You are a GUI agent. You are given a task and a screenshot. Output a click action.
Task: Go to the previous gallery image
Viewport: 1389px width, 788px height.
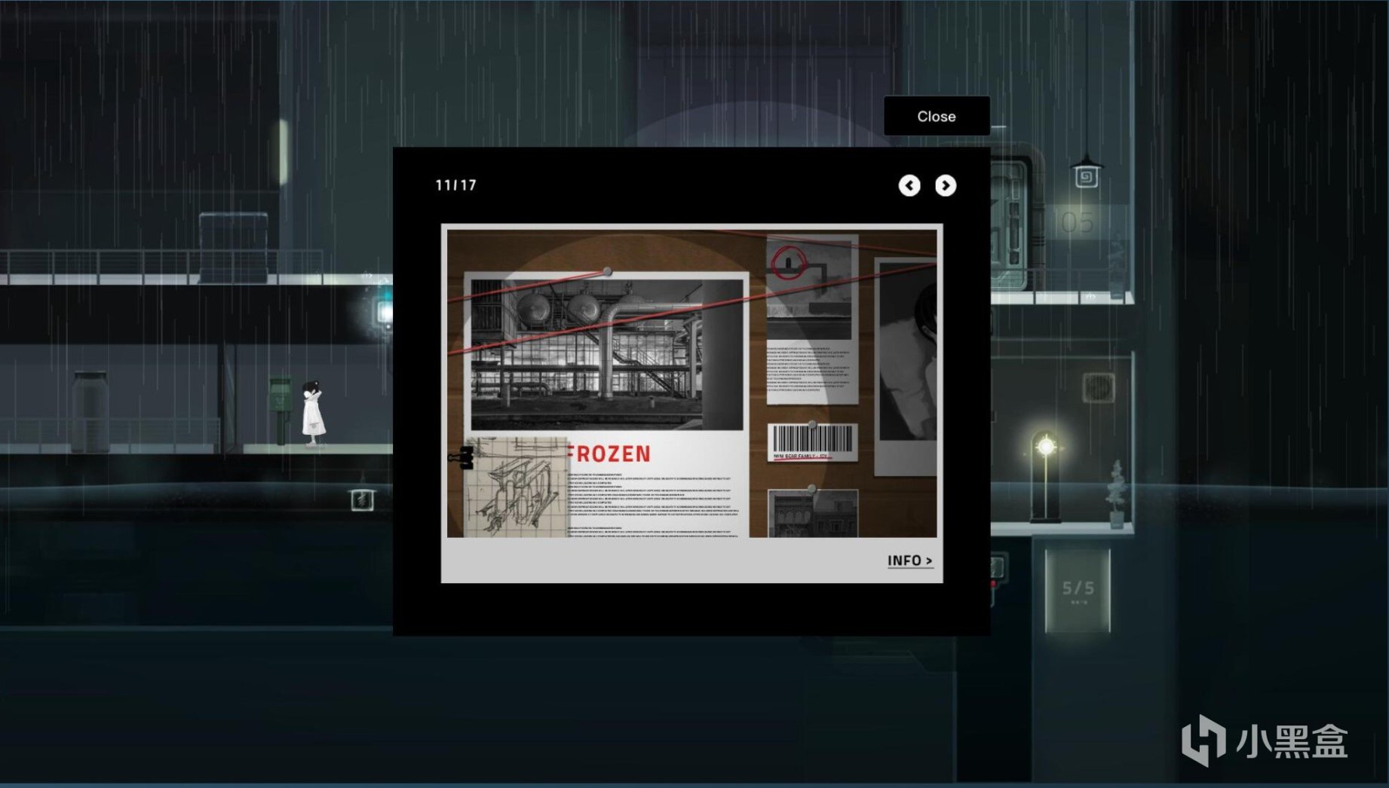909,185
